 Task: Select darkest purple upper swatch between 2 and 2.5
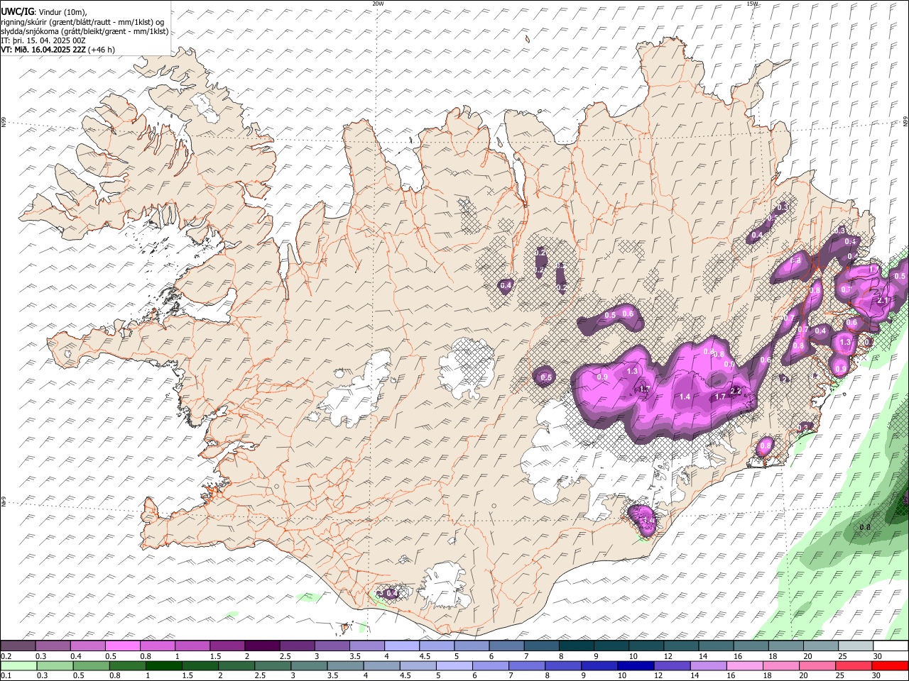[x=263, y=646]
